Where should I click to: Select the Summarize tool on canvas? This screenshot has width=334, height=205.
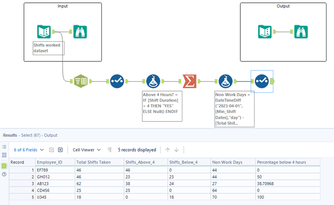pos(190,81)
